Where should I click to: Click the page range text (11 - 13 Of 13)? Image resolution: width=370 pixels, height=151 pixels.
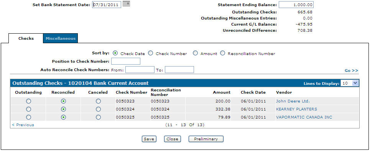[185, 125]
